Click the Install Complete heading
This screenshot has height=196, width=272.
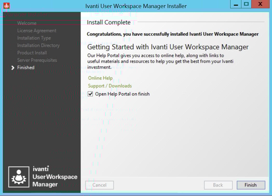(x=109, y=23)
